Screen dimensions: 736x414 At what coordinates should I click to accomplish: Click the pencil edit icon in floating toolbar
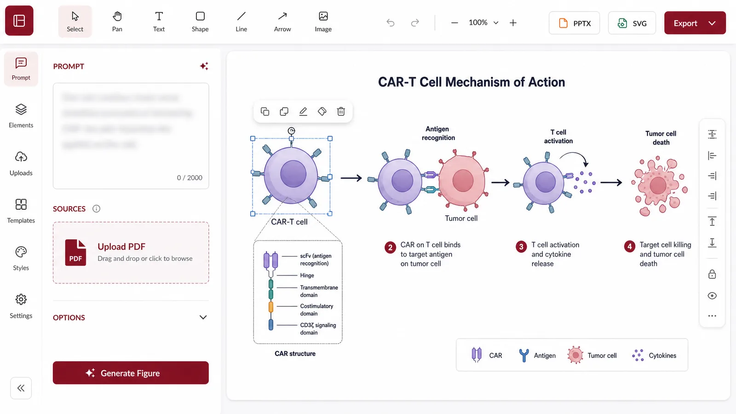303,111
